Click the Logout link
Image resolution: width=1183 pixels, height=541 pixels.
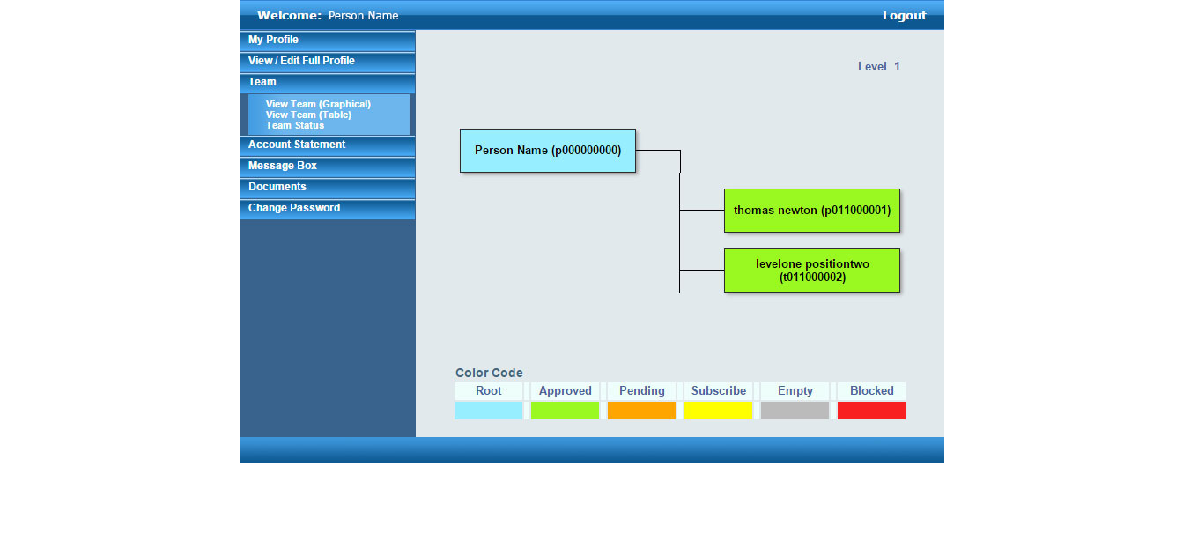[904, 15]
